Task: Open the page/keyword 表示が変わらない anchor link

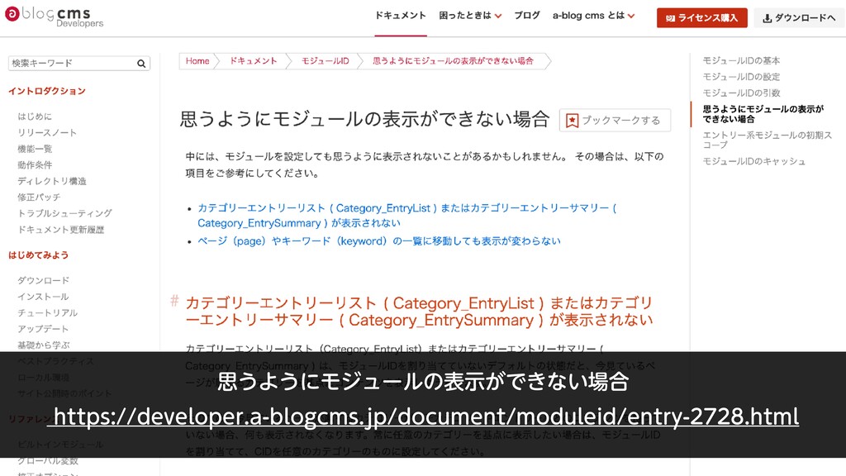Action: pyautogui.click(x=378, y=241)
